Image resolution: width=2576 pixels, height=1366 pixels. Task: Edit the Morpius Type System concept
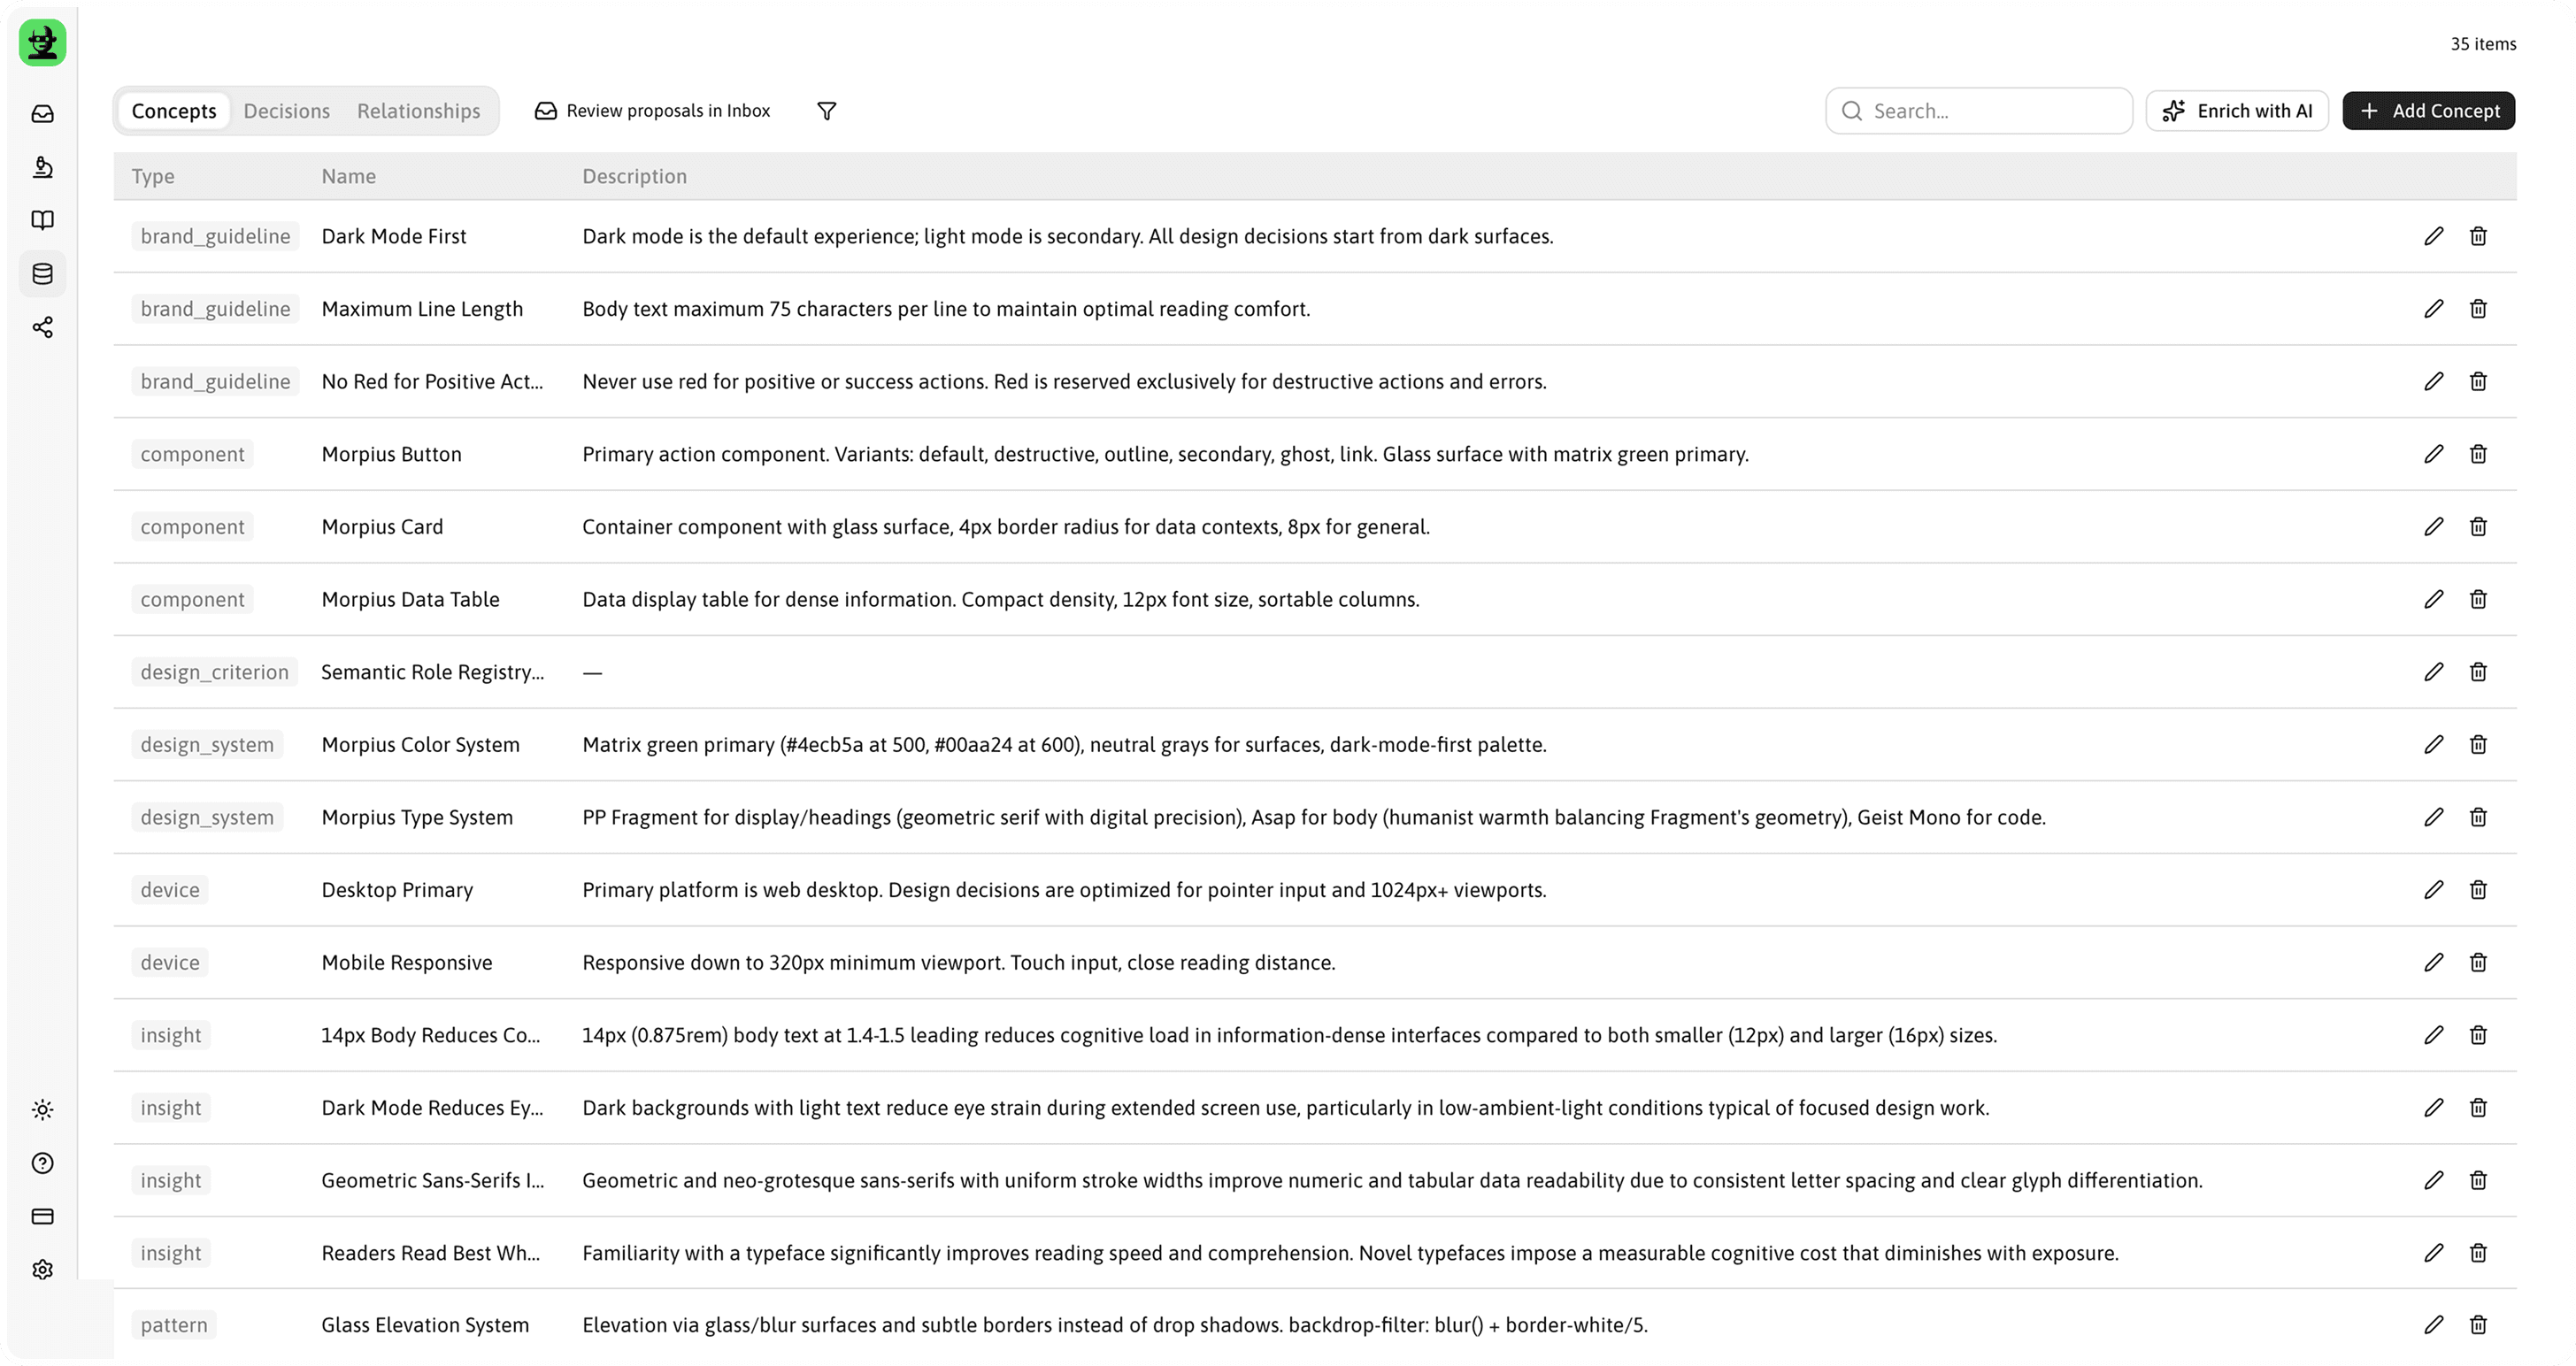(x=2434, y=817)
